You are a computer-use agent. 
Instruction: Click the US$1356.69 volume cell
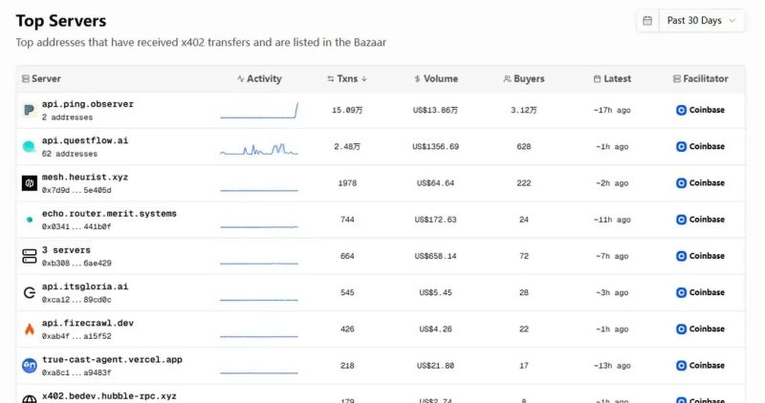tap(436, 147)
